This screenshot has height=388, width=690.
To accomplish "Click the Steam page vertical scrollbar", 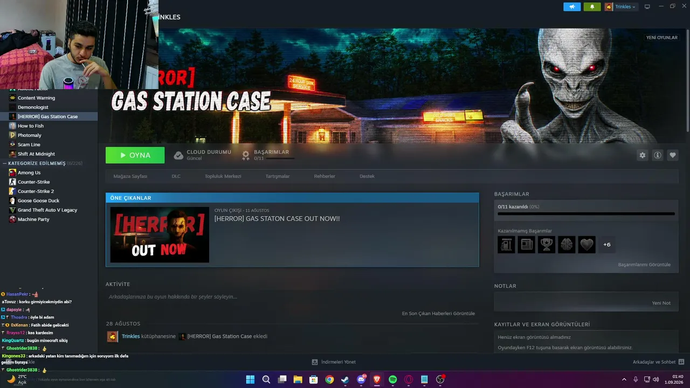I will 688,80.
